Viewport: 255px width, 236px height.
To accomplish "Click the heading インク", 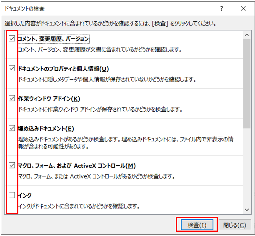I will pyautogui.click(x=25, y=195).
